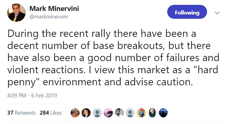
Task: View the 284 Likes list
Action: 51,113
